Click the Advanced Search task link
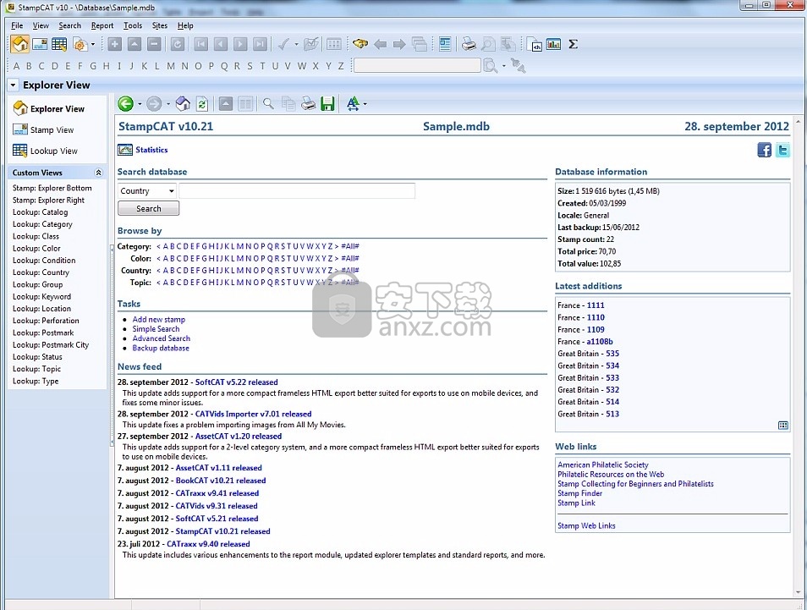This screenshot has width=807, height=610. pos(161,338)
